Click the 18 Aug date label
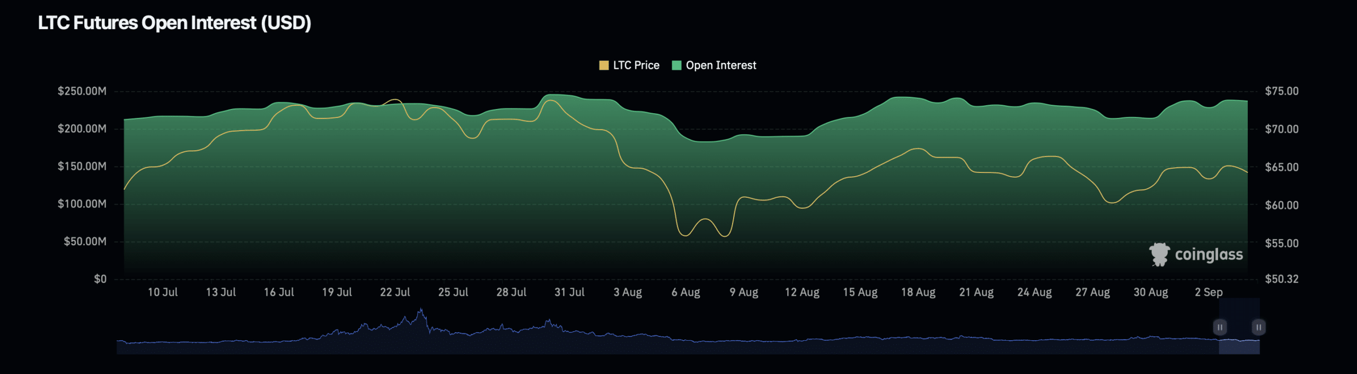This screenshot has height=374, width=1357. point(918,292)
